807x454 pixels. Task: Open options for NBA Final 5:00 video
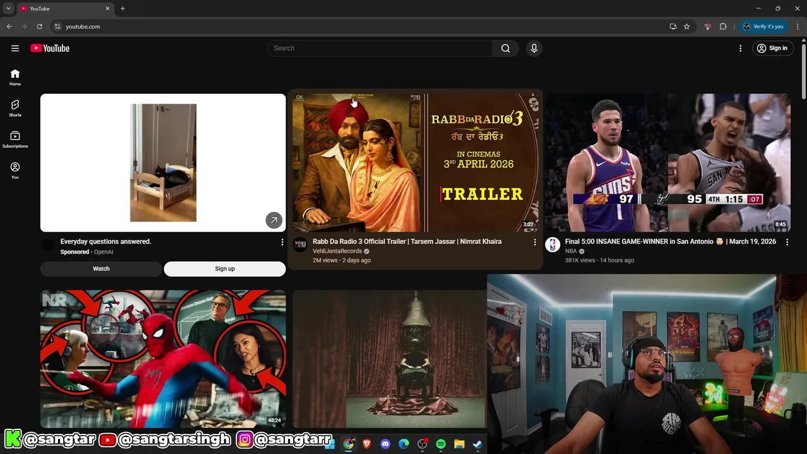click(x=787, y=242)
